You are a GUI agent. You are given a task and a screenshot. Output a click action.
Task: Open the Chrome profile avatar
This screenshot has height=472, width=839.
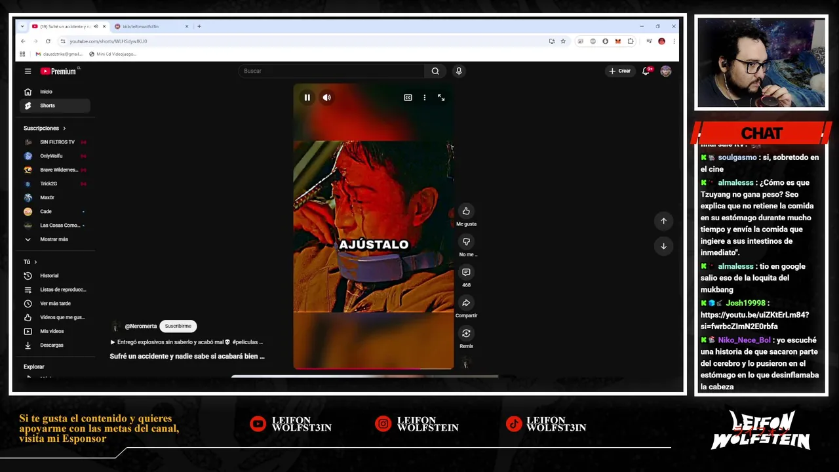coord(661,41)
